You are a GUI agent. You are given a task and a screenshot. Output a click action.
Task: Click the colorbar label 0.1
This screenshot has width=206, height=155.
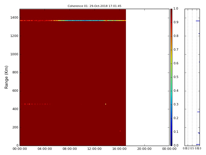pos(176,132)
